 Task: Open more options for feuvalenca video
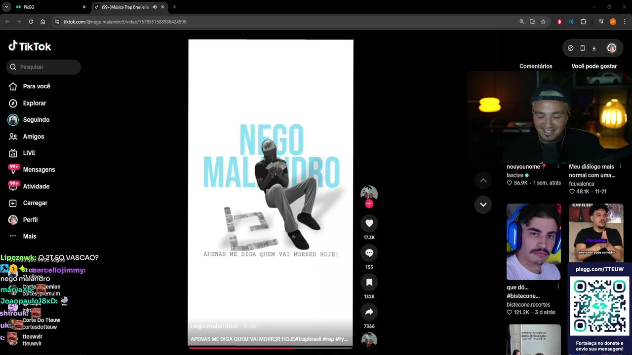[x=620, y=167]
